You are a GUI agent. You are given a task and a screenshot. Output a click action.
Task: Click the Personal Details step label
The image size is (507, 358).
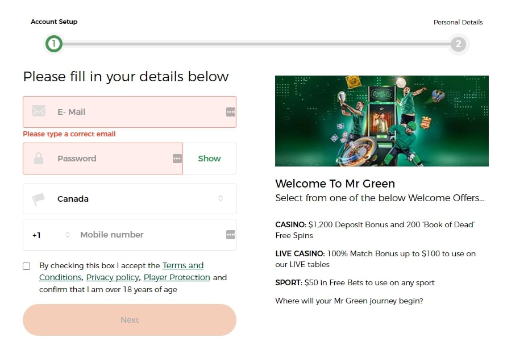458,22
